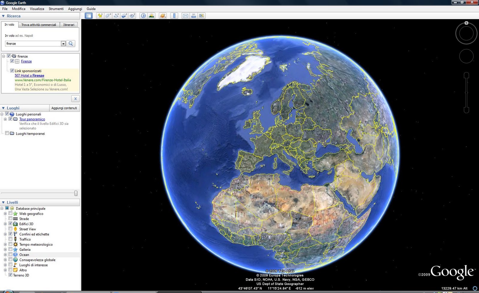
Task: Click the Web geografico star icon
Action: click(15, 214)
